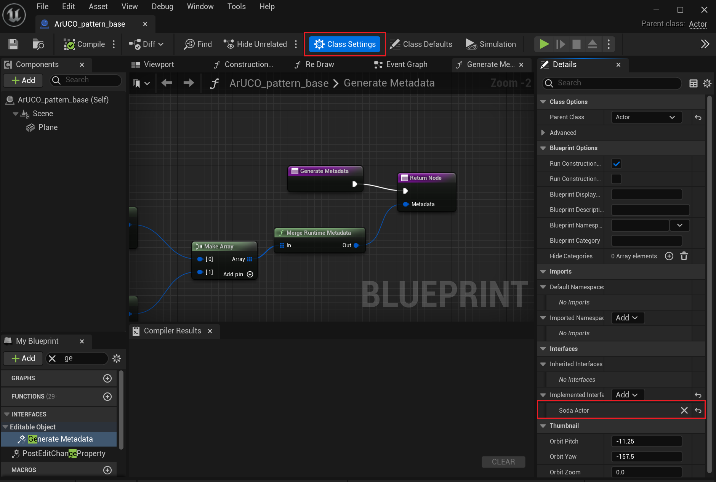Check the second Run Construction checkbox

pyautogui.click(x=616, y=179)
